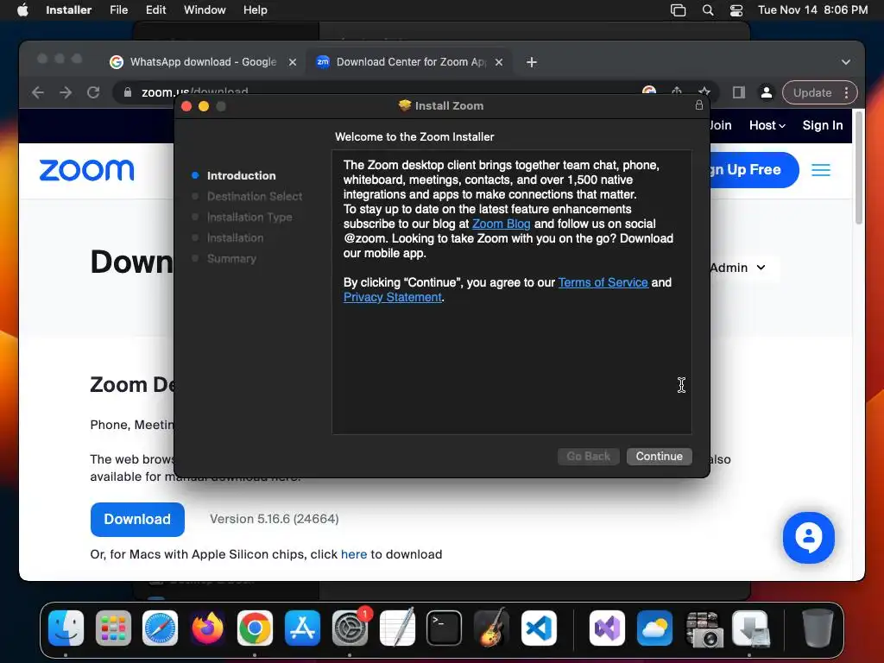Click the site lock icon in address bar
The width and height of the screenshot is (884, 663).
pos(128,92)
